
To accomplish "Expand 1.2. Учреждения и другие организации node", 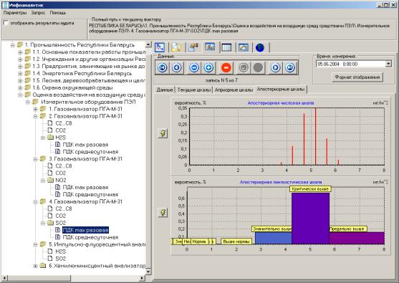I will 20,59.
